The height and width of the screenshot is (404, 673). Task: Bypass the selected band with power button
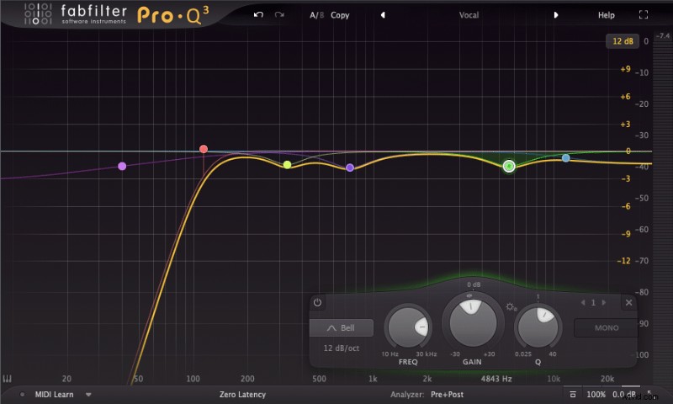coord(317,302)
